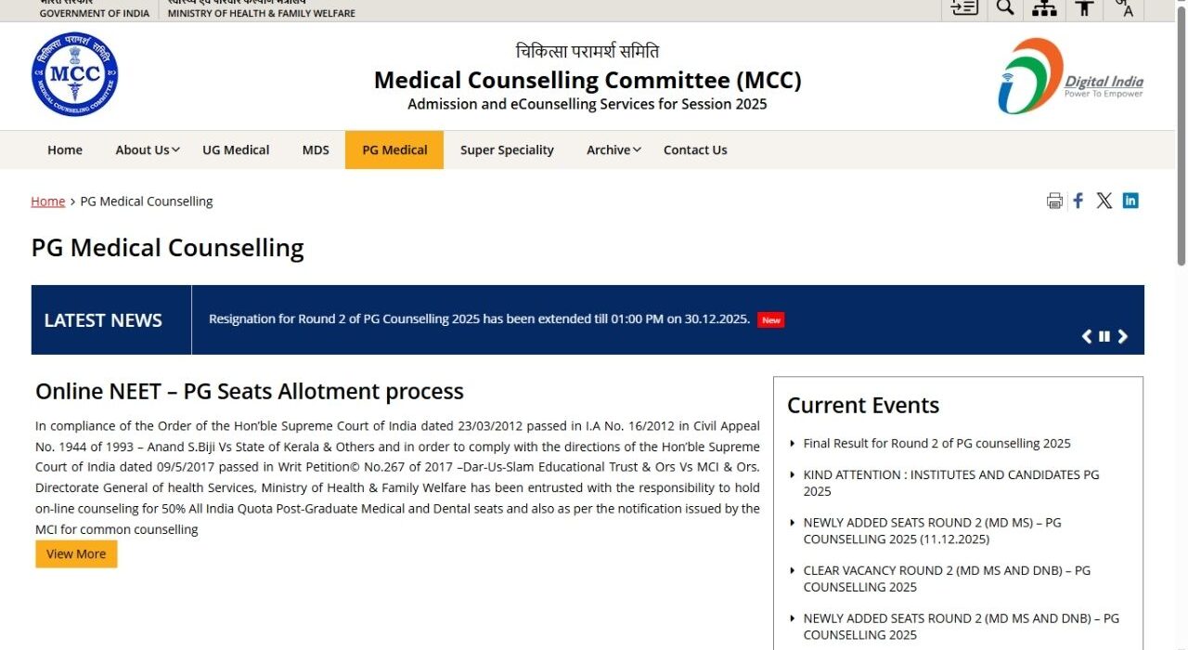Screen dimensions: 1188x650
Task: Click the Digital India logo
Action: click(1070, 76)
